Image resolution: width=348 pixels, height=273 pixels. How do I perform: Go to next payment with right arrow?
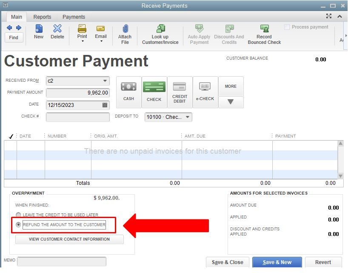[19, 28]
